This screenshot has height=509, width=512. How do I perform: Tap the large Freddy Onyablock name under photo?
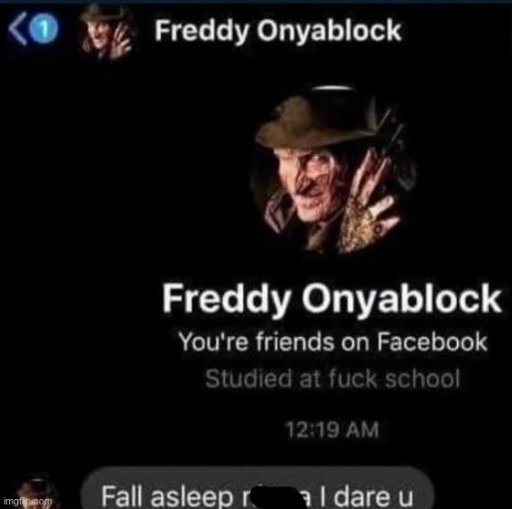click(332, 299)
